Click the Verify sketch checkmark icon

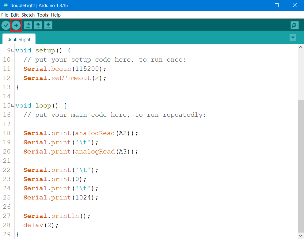6,25
